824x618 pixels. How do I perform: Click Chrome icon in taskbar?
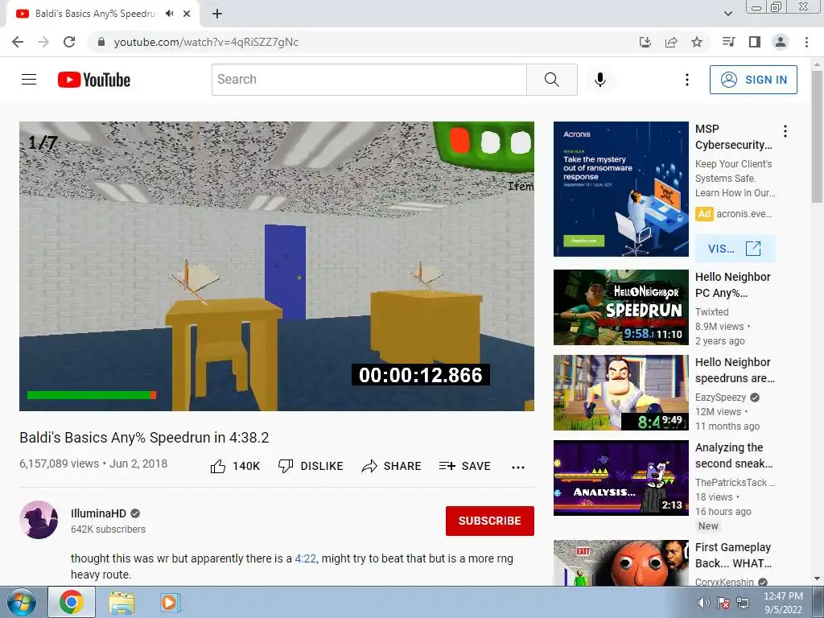(x=72, y=602)
